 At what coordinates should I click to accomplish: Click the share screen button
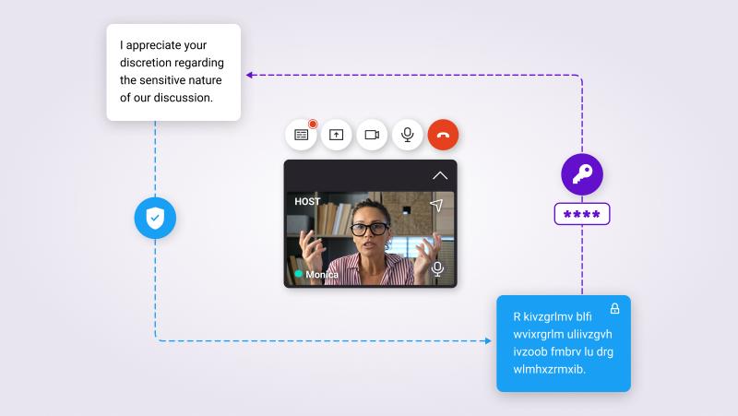coord(337,135)
